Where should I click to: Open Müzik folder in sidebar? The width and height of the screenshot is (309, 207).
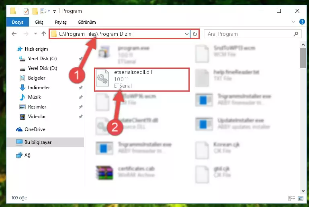click(35, 97)
